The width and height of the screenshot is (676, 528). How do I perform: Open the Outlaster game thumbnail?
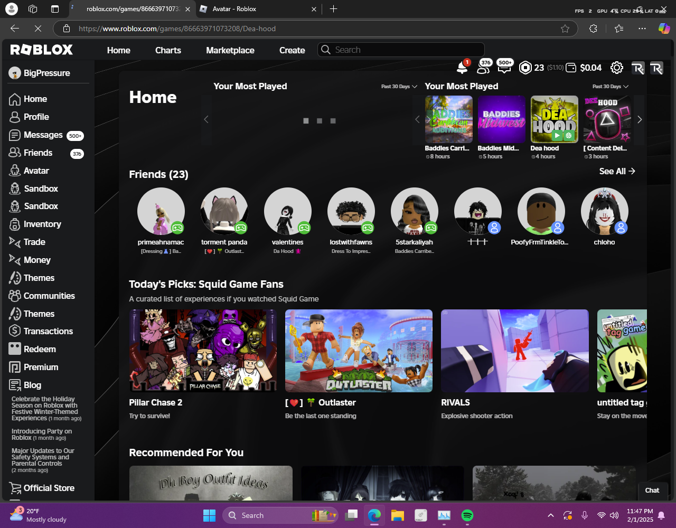click(359, 351)
